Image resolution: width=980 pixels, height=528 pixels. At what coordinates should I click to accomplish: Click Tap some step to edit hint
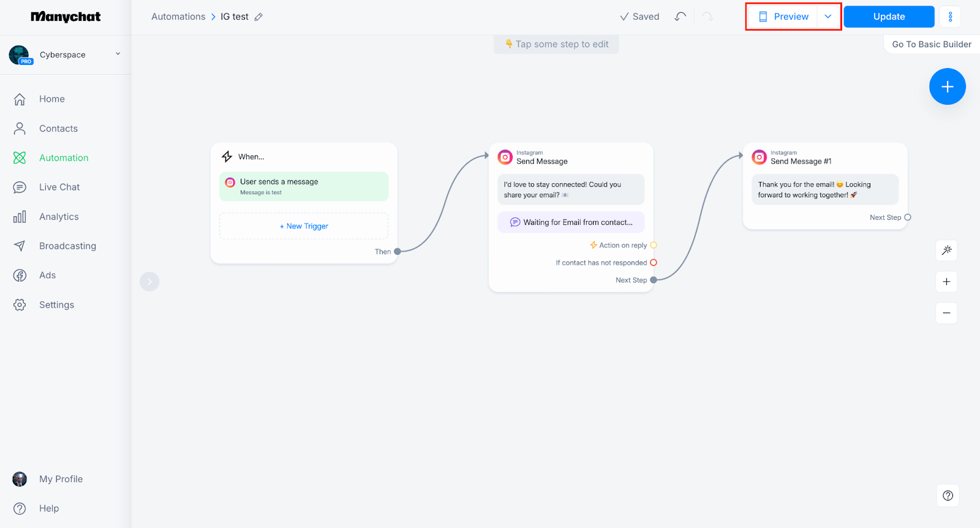(556, 44)
